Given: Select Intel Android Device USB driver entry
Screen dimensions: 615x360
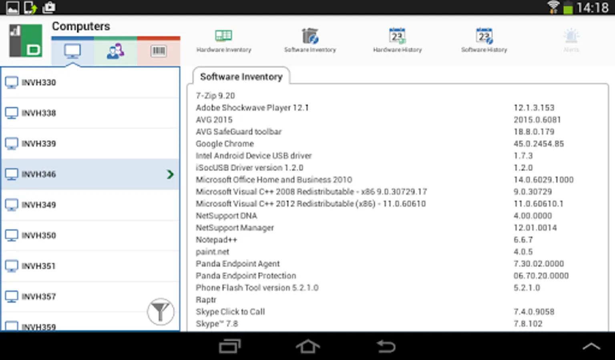Looking at the screenshot, I should (x=253, y=156).
